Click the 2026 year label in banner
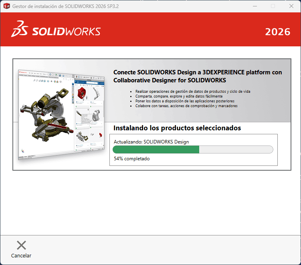Image resolution: width=301 pixels, height=265 pixels. click(x=278, y=32)
